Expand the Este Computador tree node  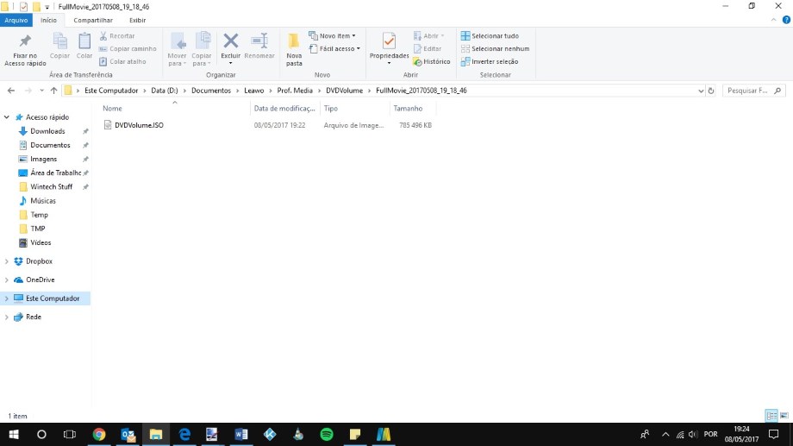pos(8,298)
